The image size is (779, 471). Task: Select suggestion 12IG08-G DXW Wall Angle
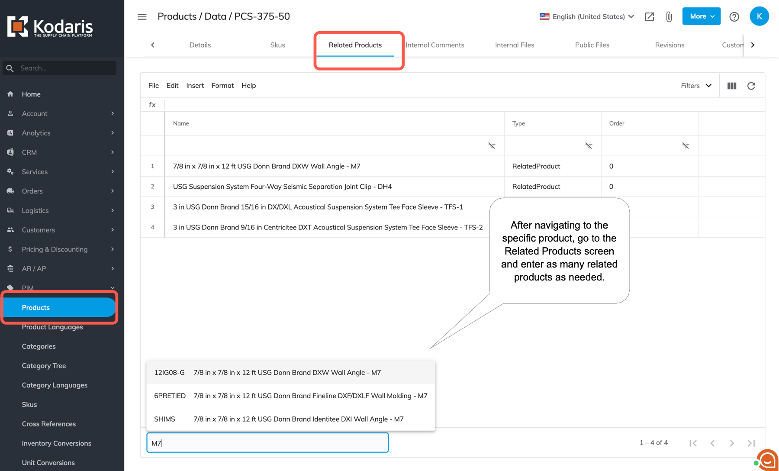pos(291,372)
